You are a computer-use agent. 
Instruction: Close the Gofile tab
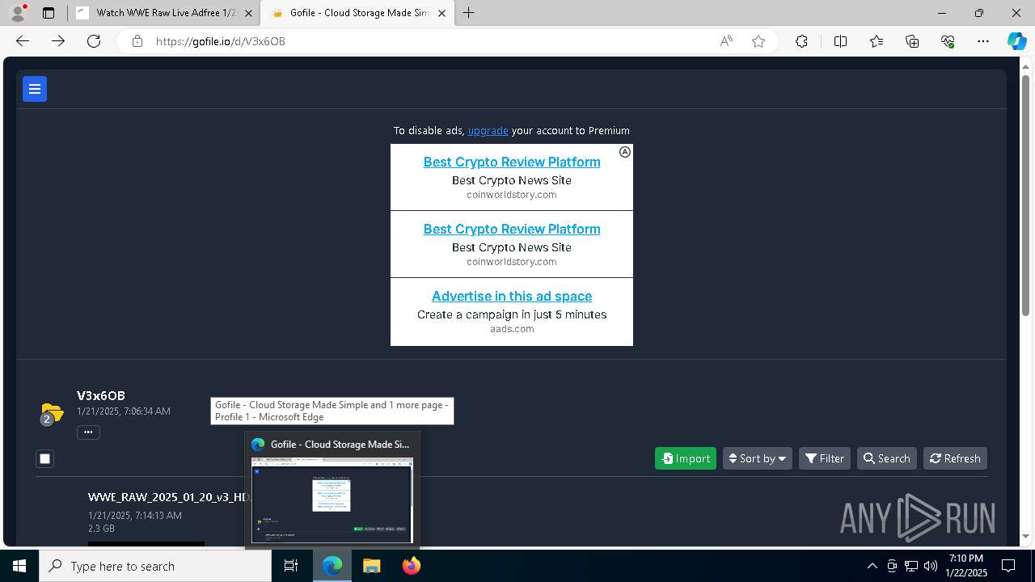pyautogui.click(x=441, y=13)
